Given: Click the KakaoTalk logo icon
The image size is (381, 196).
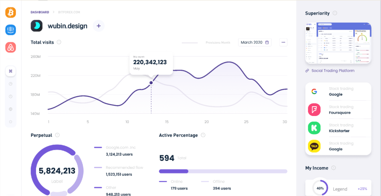Looking at the screenshot, I should [x=314, y=146].
